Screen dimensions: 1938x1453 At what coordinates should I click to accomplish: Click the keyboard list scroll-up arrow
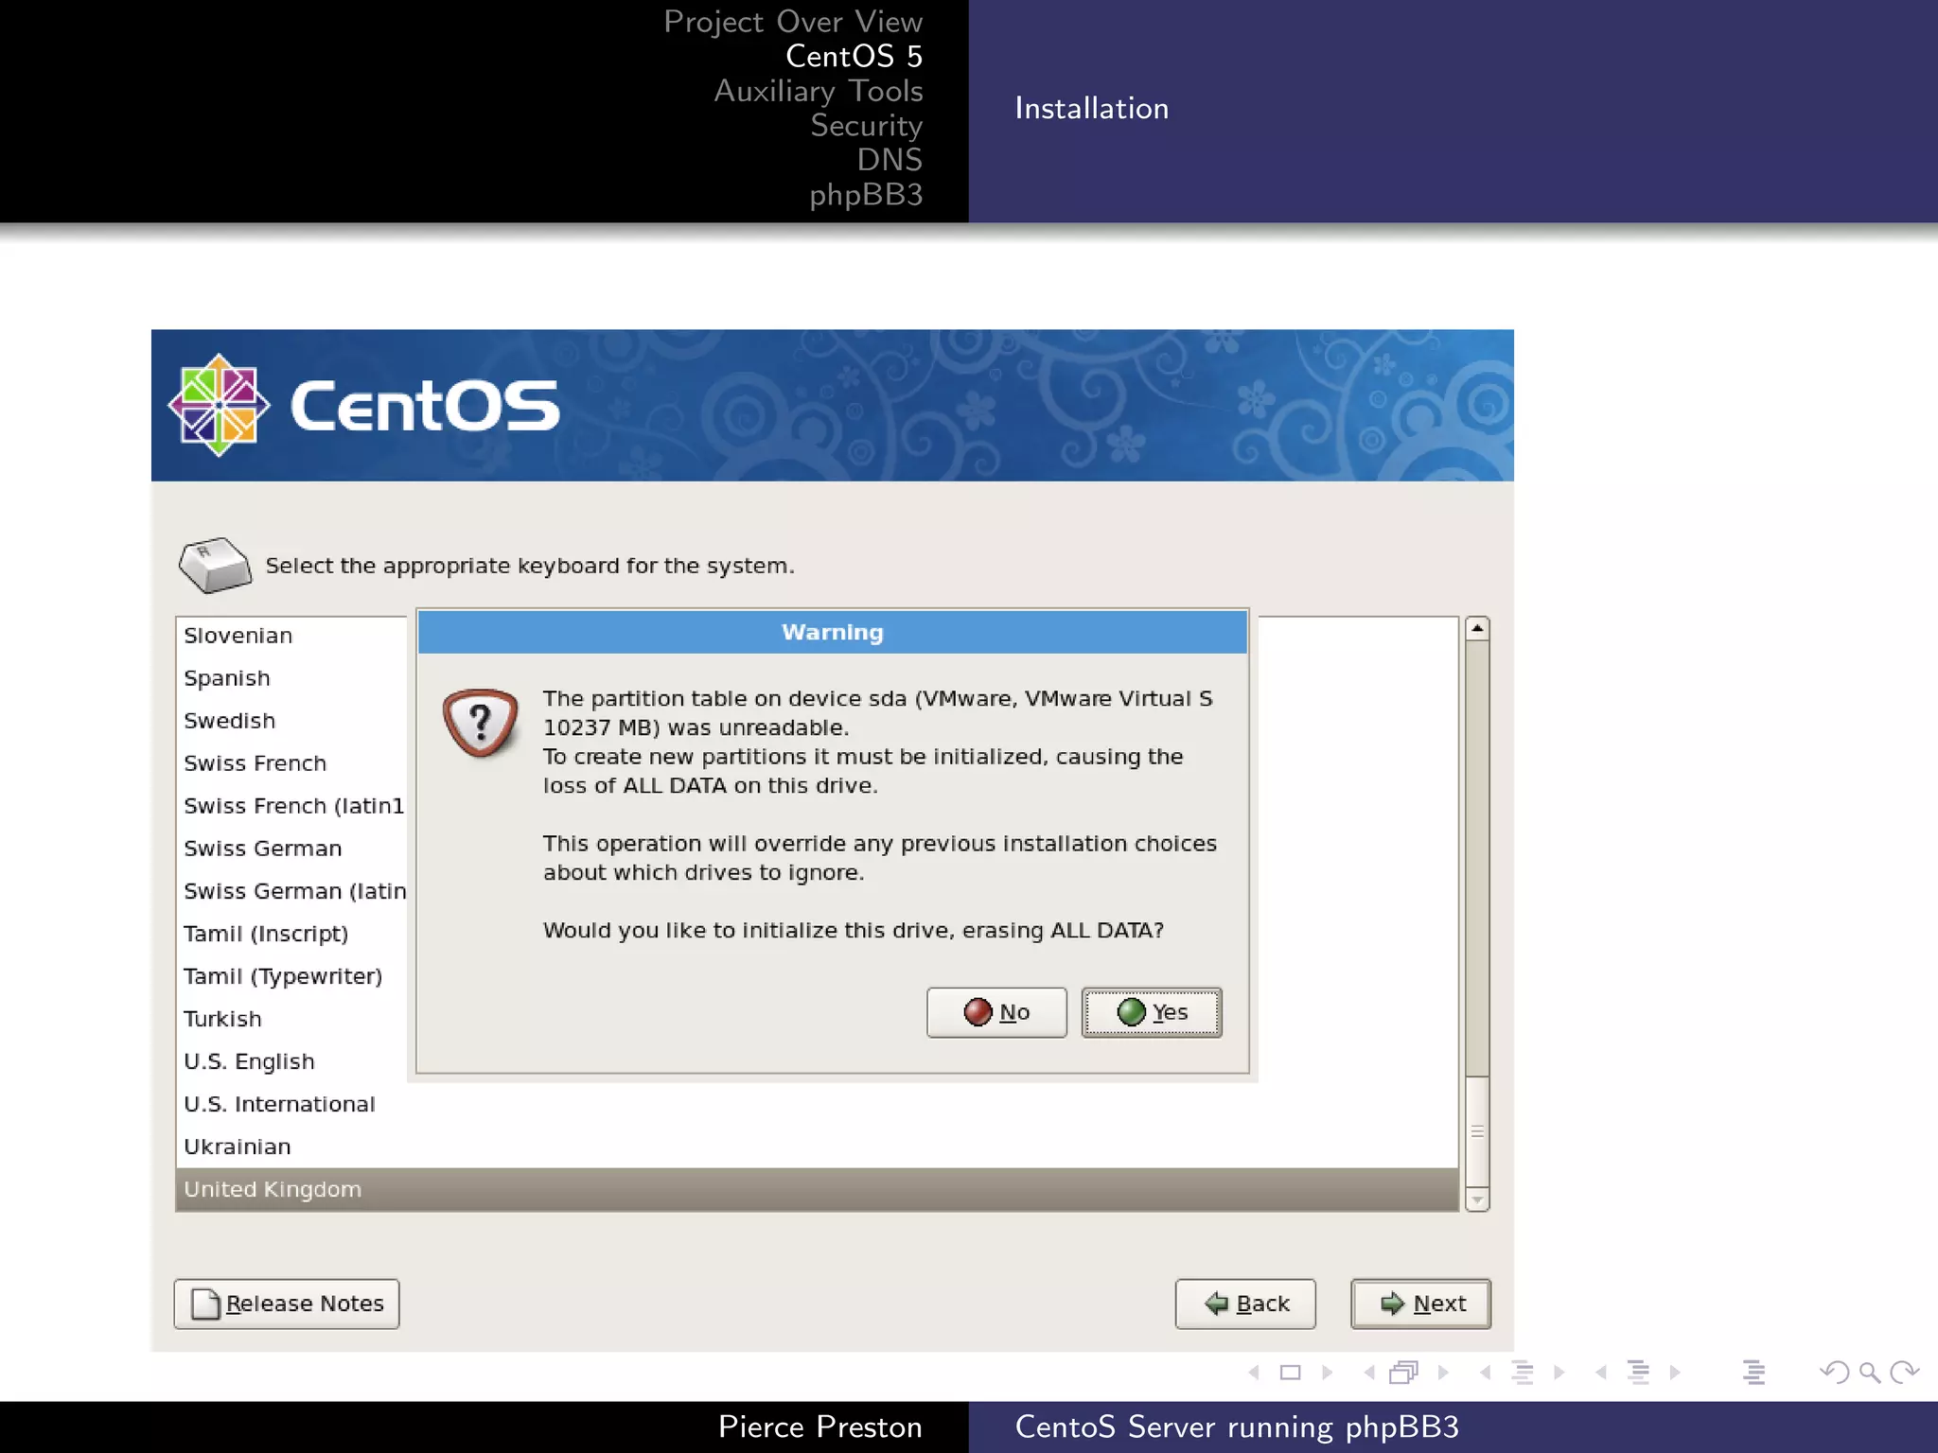click(x=1477, y=629)
